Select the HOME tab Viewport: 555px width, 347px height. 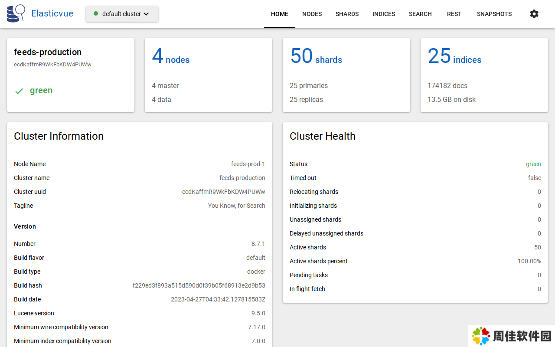[x=280, y=14]
